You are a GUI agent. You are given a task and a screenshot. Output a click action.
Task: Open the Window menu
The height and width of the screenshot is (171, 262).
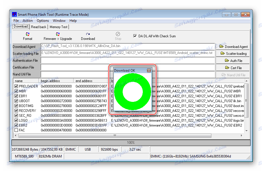59,21
